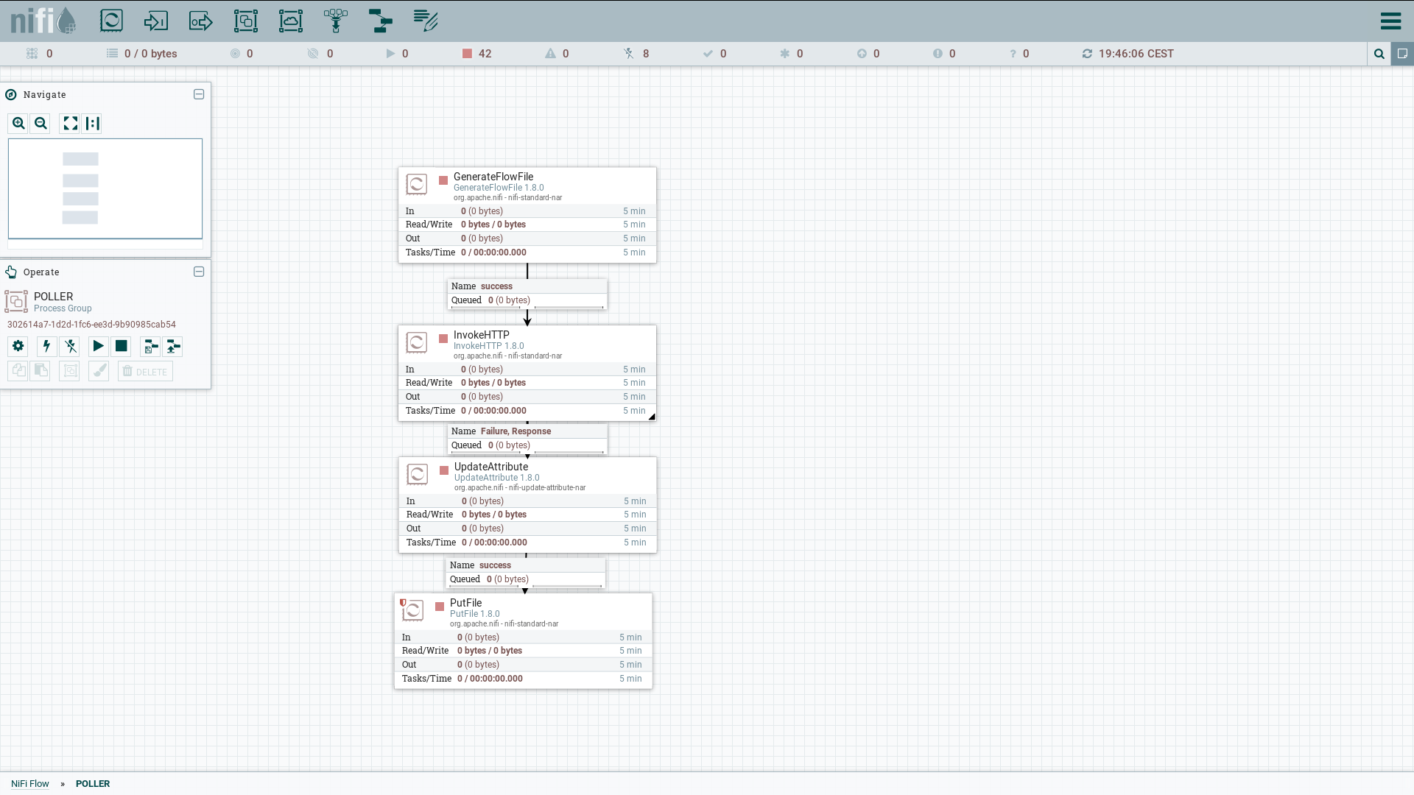Viewport: 1414px width, 795px height.
Task: Click stopped components count 42
Action: click(x=476, y=54)
